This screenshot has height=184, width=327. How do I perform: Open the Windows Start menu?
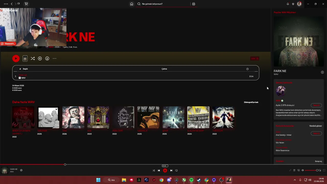(x=98, y=180)
